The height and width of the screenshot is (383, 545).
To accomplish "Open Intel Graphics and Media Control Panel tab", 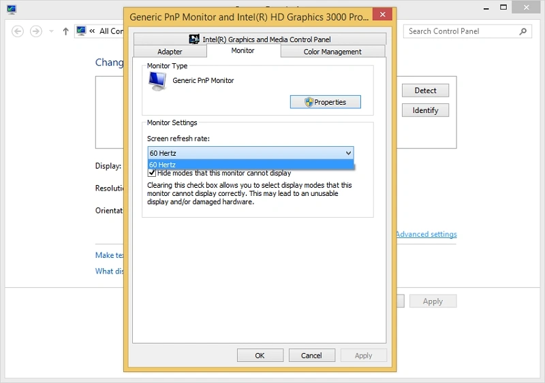I will click(x=260, y=39).
